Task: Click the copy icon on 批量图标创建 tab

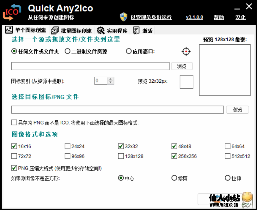Action: [55, 30]
